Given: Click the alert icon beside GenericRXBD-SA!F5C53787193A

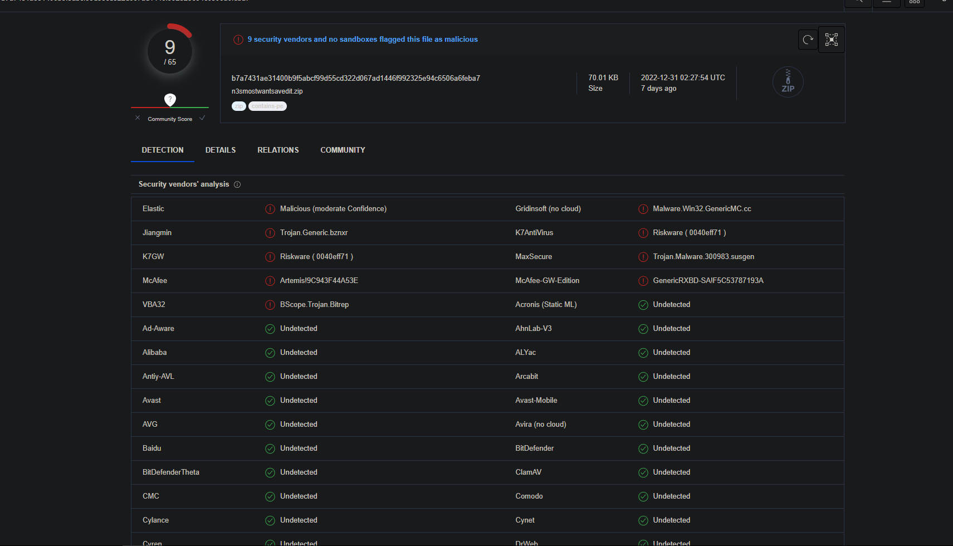Looking at the screenshot, I should [643, 281].
